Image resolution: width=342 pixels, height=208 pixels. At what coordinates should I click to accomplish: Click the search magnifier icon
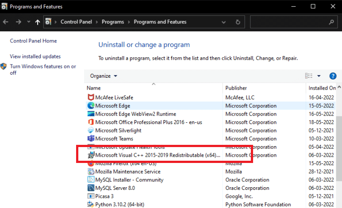click(331, 22)
